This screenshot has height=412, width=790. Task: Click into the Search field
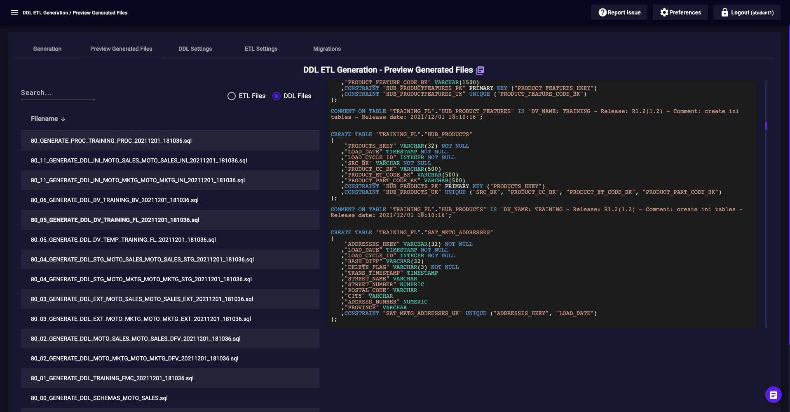coord(58,93)
